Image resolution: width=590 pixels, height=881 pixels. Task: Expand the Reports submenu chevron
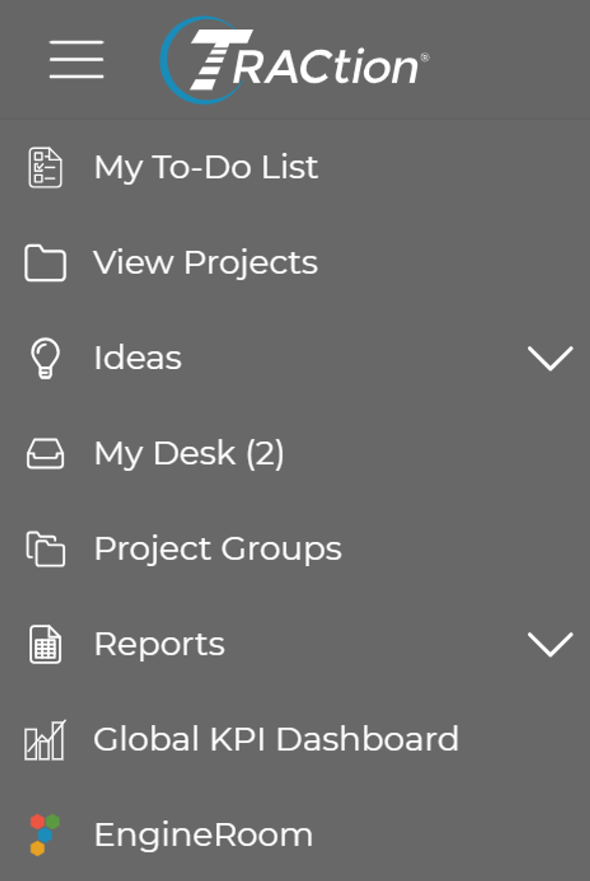pyautogui.click(x=550, y=644)
